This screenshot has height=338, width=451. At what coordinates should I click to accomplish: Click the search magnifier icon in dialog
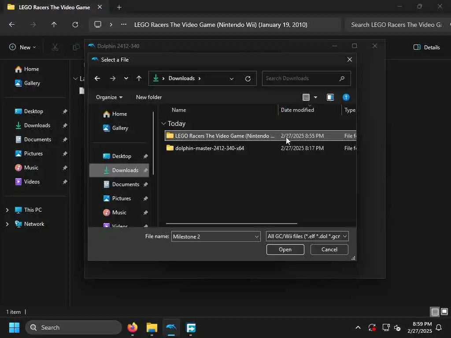point(342,78)
